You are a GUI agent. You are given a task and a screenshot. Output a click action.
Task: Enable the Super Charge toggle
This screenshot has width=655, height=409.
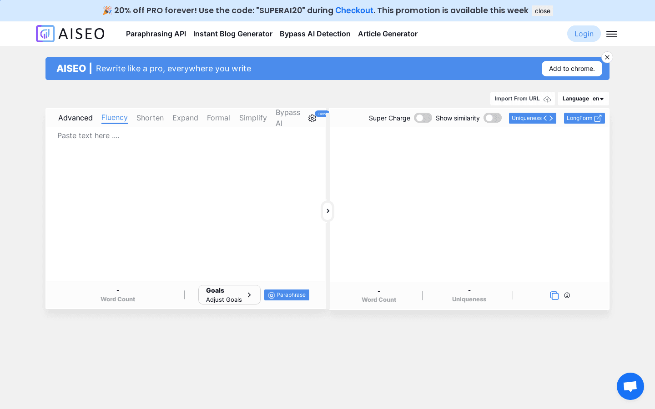coord(423,118)
